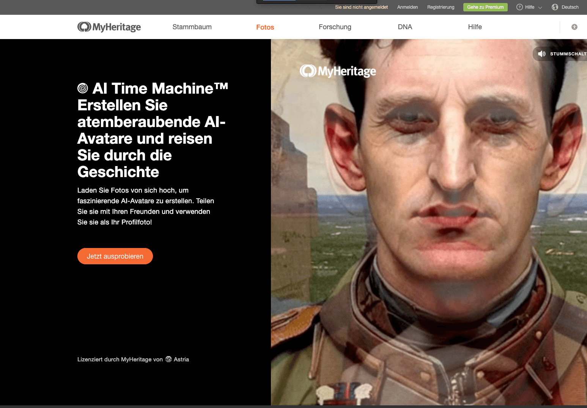Open the accessibility options icon
The width and height of the screenshot is (587, 408).
(x=574, y=27)
